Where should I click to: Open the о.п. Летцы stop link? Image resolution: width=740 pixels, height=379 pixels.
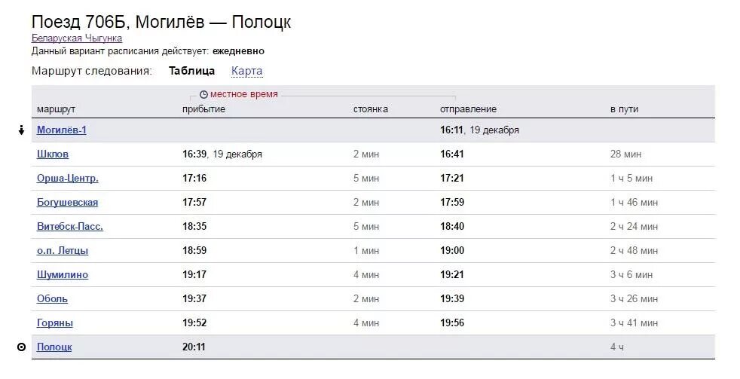click(63, 251)
